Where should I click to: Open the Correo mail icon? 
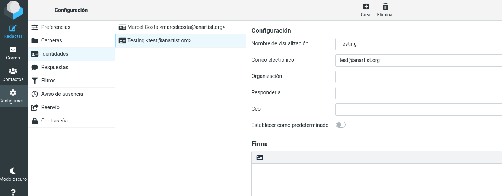click(x=13, y=50)
